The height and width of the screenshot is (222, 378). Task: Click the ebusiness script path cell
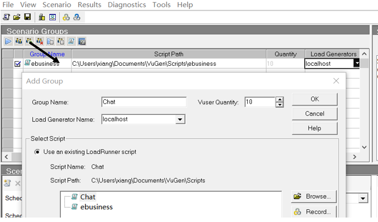pos(169,64)
